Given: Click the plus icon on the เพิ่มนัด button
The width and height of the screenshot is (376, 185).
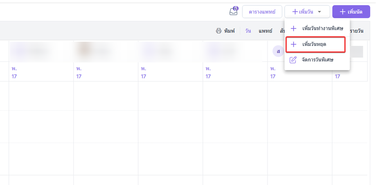Looking at the screenshot, I should point(343,11).
